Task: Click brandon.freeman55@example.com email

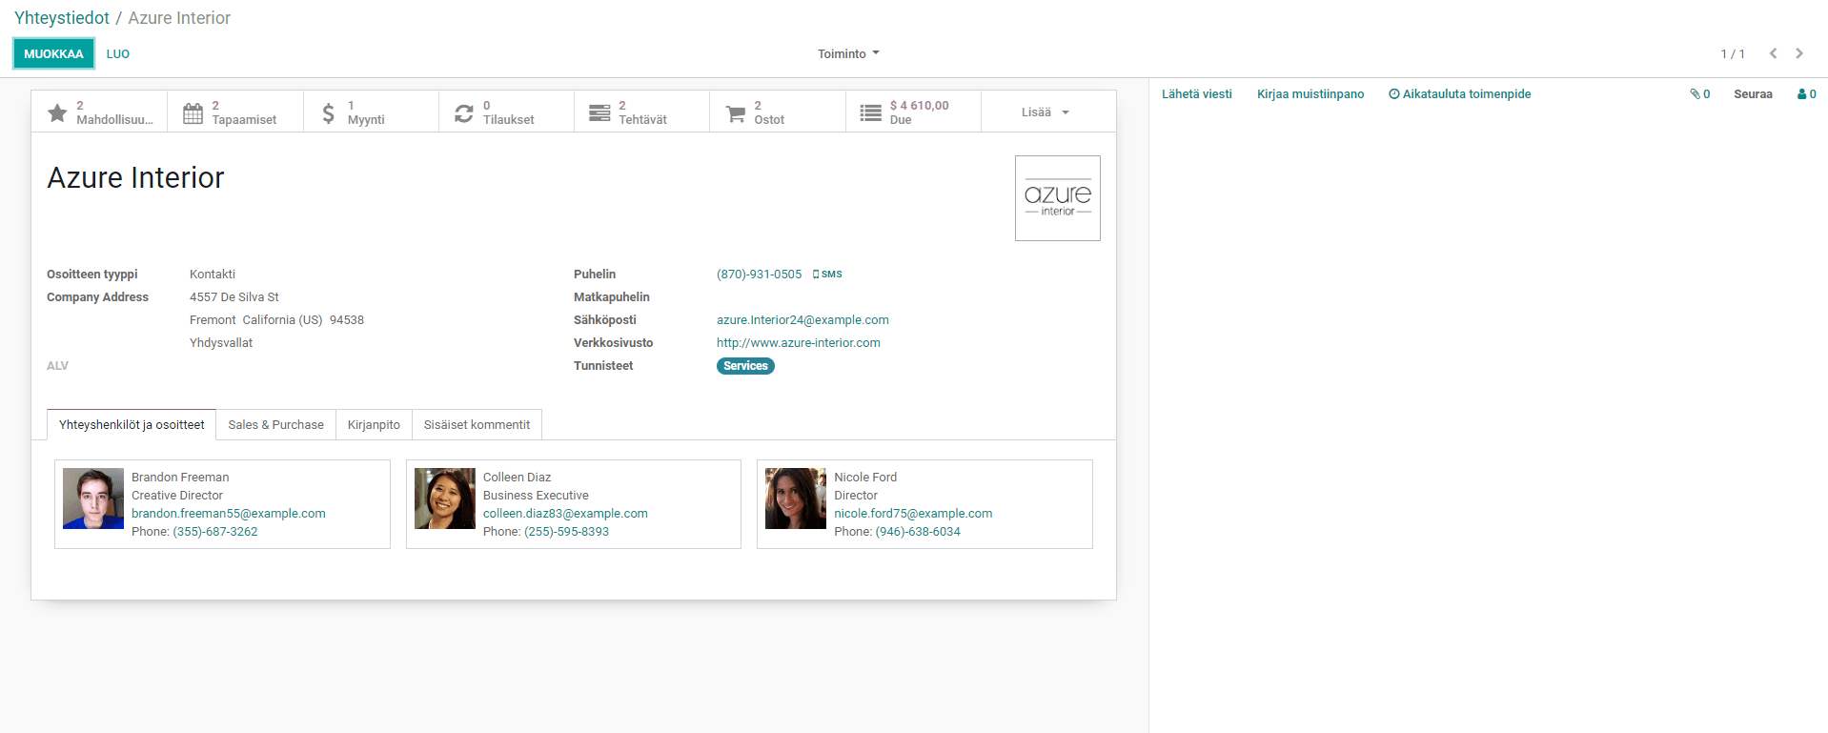Action: tap(229, 514)
